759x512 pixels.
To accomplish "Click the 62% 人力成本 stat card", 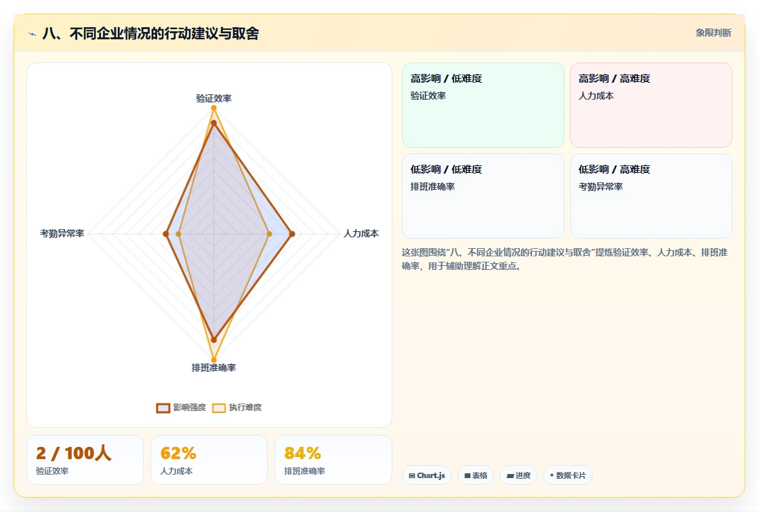I will pyautogui.click(x=209, y=460).
